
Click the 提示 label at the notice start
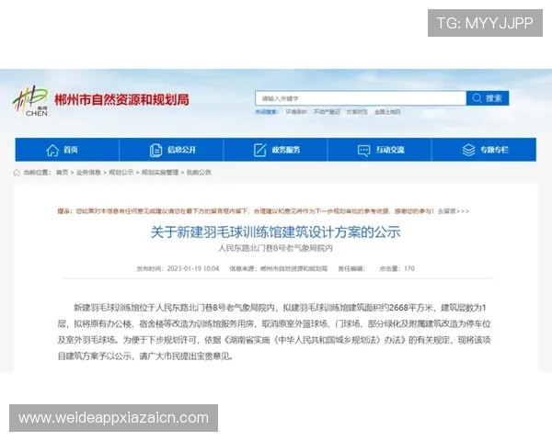(65, 211)
